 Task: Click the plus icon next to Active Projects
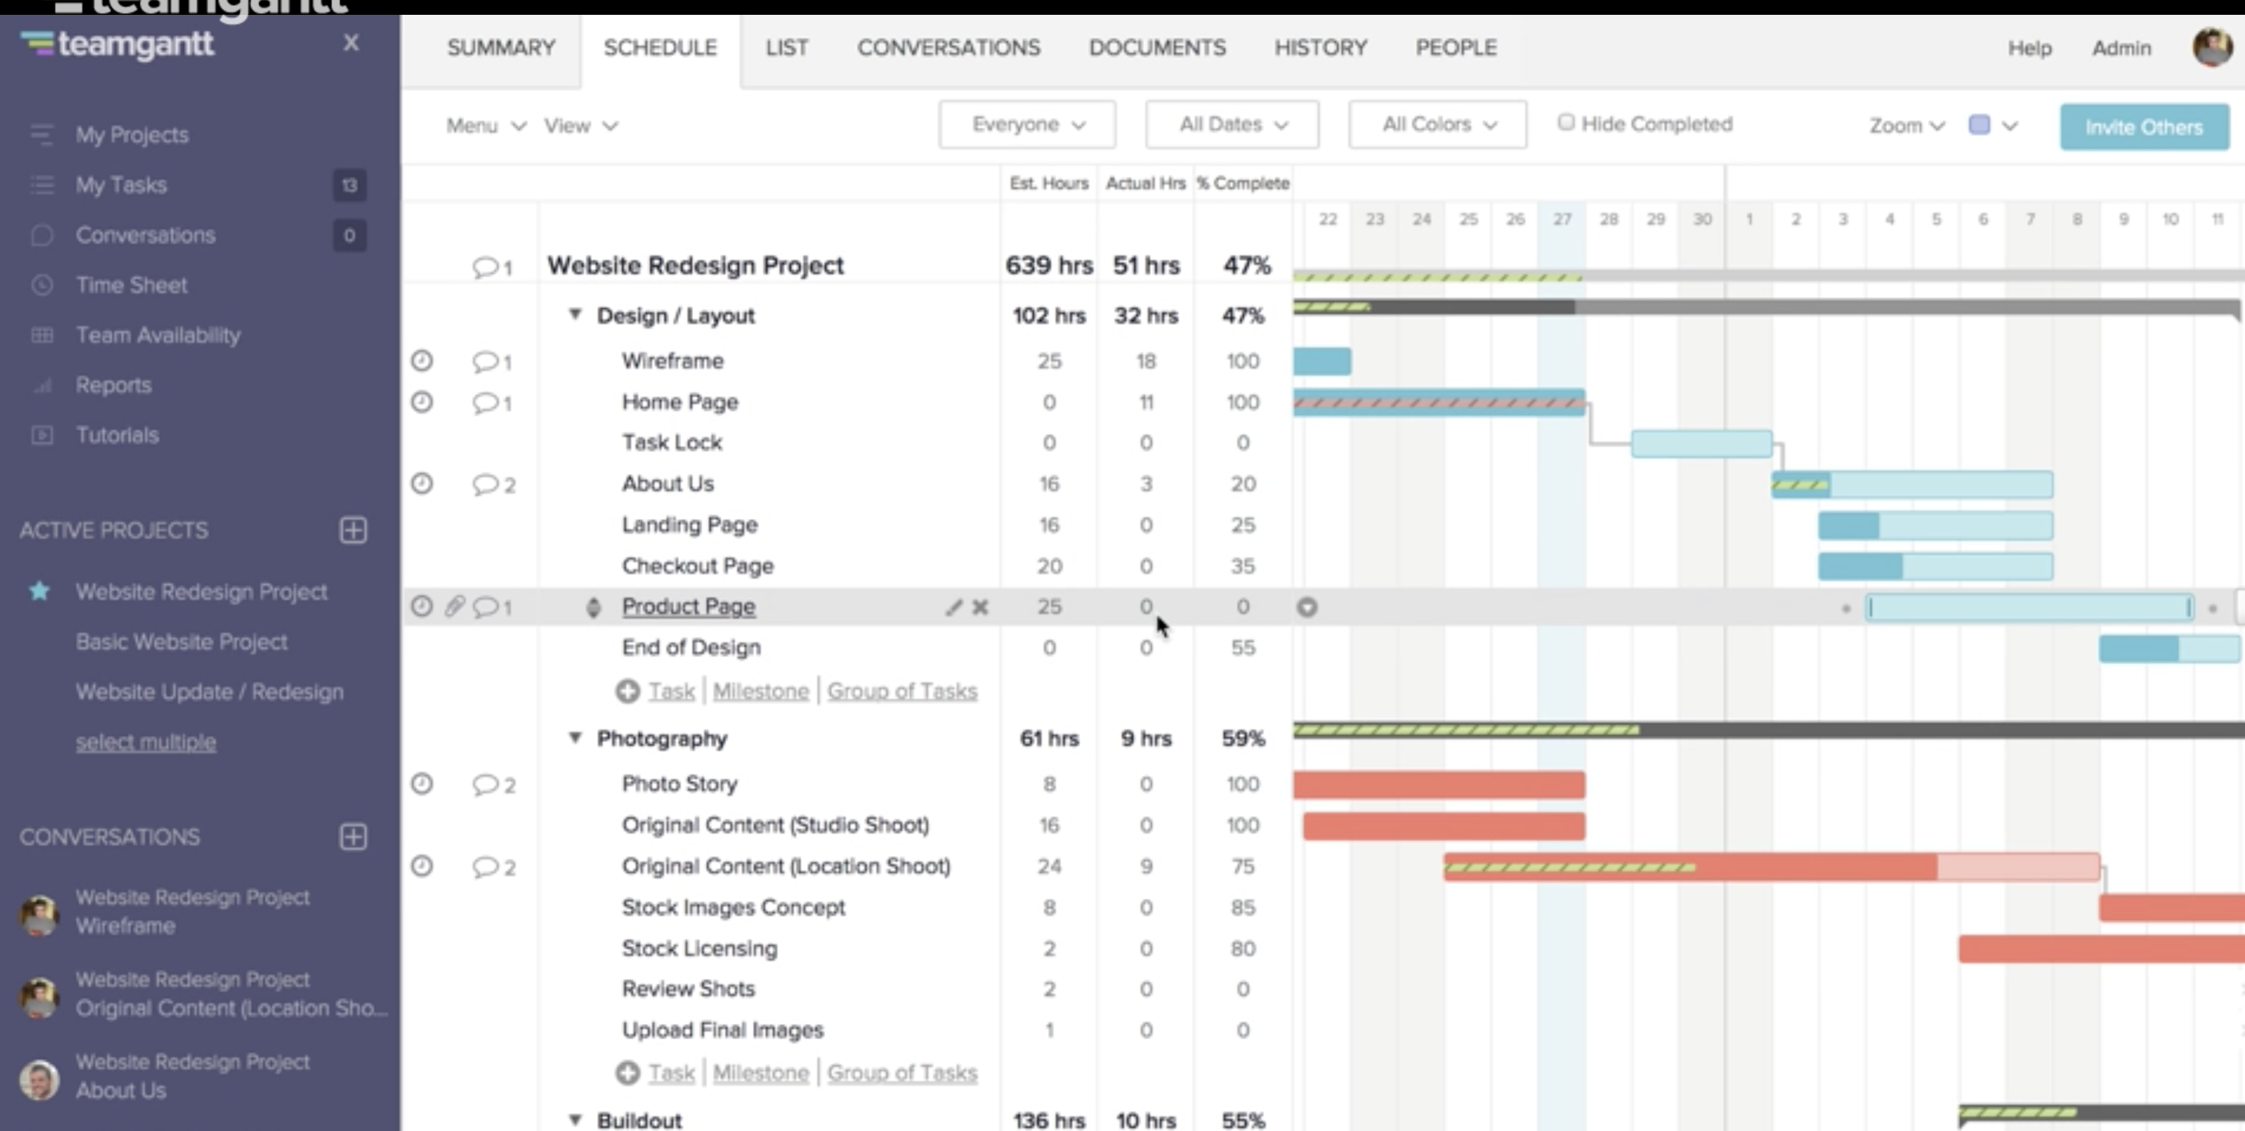[353, 530]
